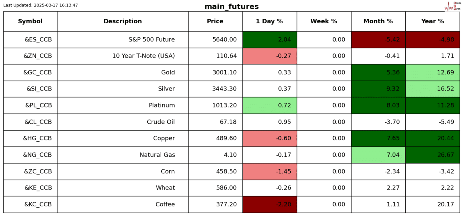Screen dimensions: 463x216
Task: Click the Silver price 3443.30
Action: pyautogui.click(x=224, y=89)
